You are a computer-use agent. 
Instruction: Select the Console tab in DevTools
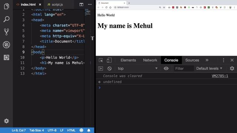click(x=171, y=60)
